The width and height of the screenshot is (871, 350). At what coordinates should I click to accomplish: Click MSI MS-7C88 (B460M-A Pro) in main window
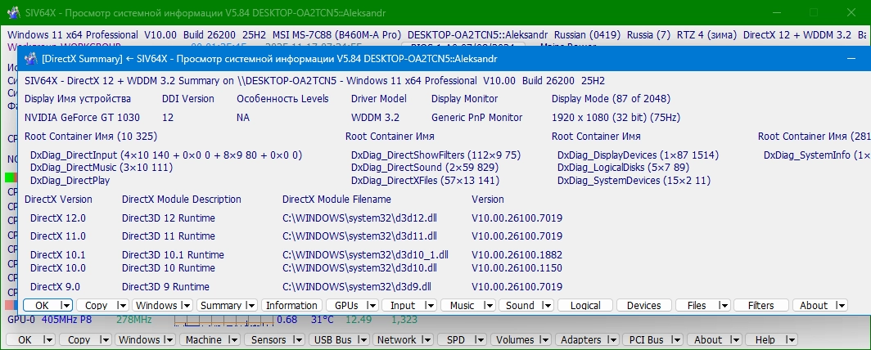click(x=336, y=35)
